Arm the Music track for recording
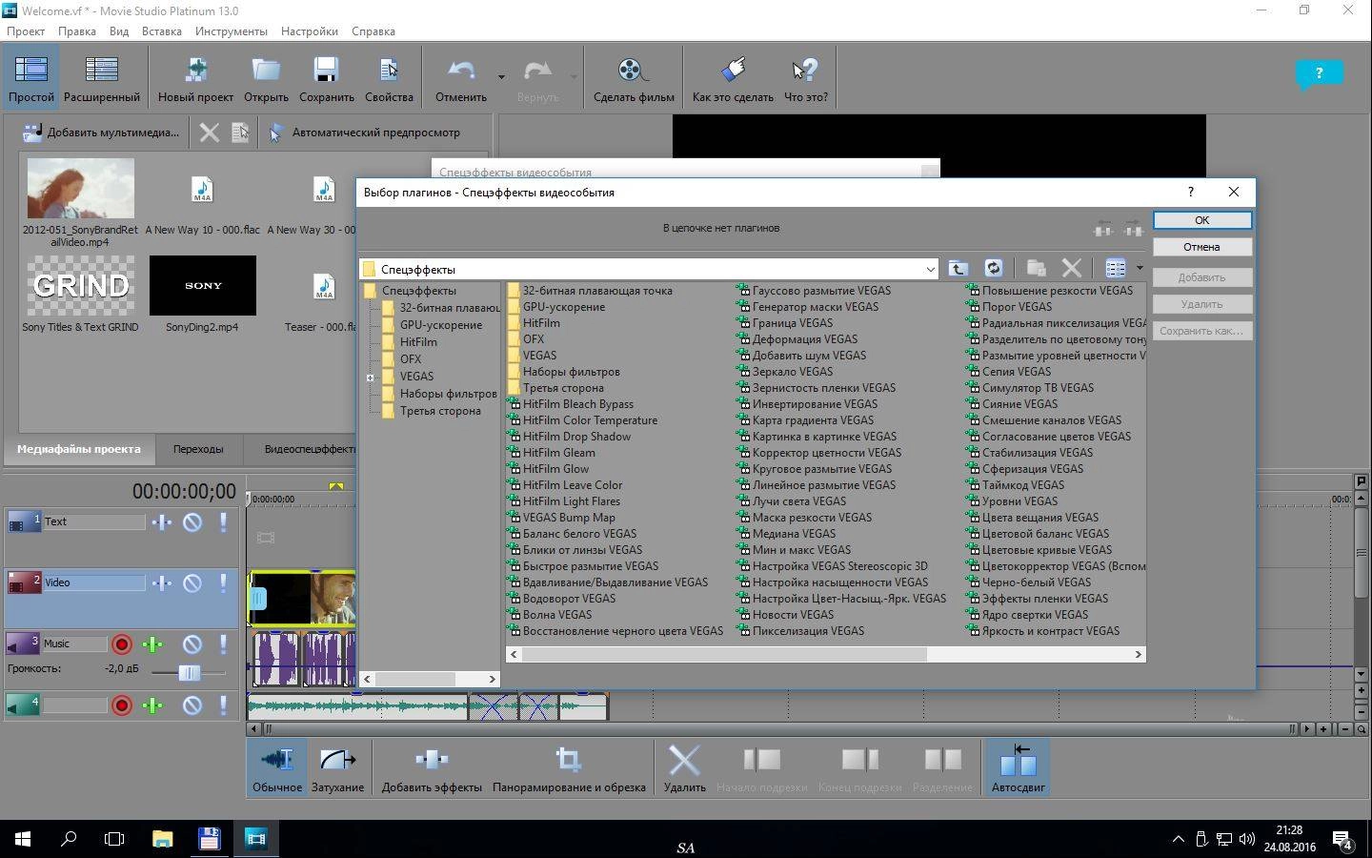1372x858 pixels. coord(122,644)
